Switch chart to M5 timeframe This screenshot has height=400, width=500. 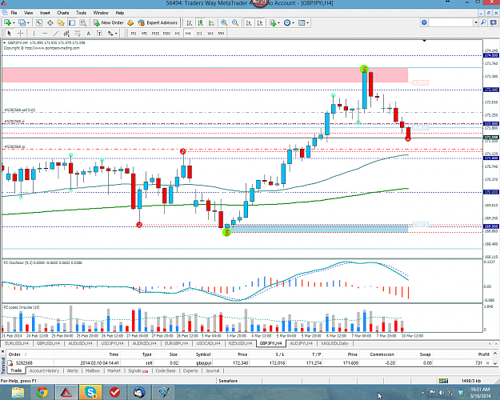(145, 33)
